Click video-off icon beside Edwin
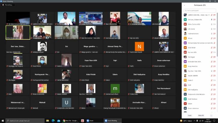The height and width of the screenshot is (123, 218). (215, 103)
